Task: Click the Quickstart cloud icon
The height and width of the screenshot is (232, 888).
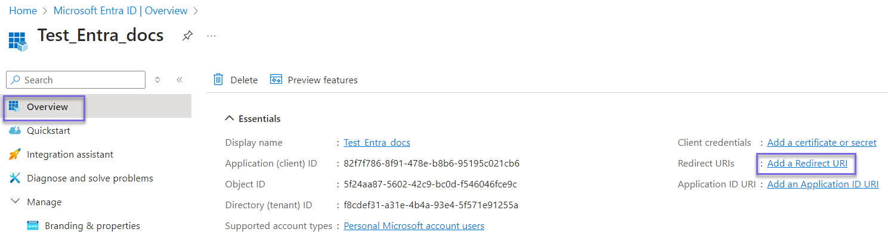Action: click(15, 131)
